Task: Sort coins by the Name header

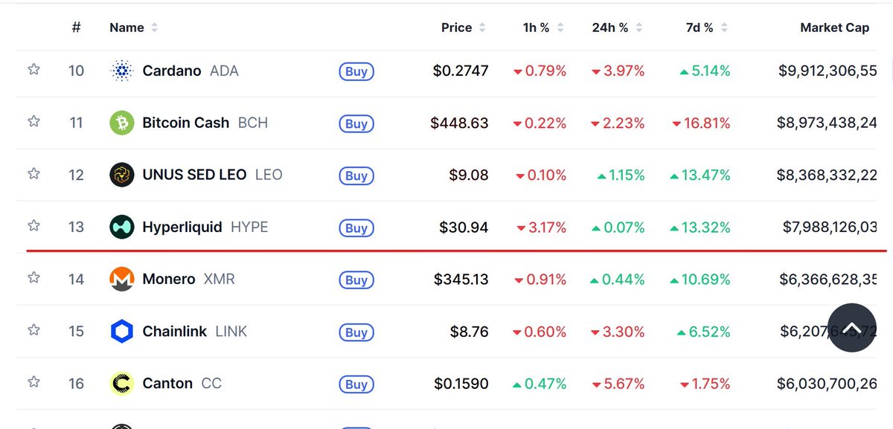Action: [x=134, y=28]
